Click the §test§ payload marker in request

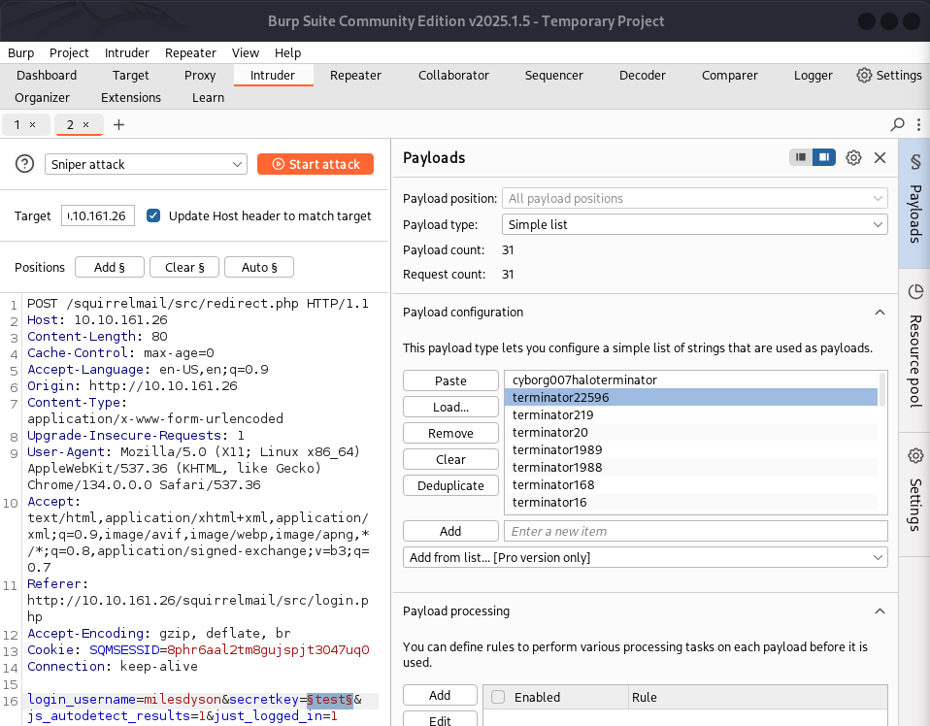click(330, 700)
